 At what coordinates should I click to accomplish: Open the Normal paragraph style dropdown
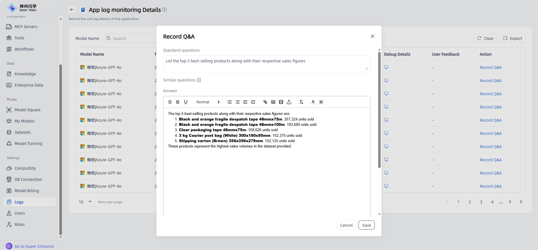[208, 102]
